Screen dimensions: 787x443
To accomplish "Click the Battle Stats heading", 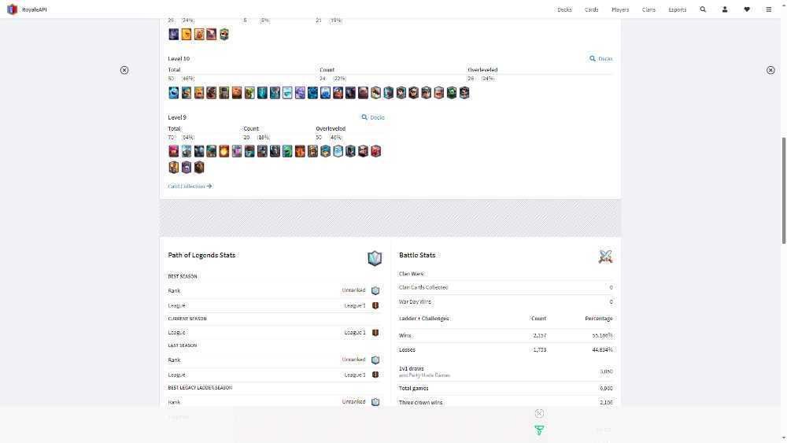I will (x=417, y=255).
